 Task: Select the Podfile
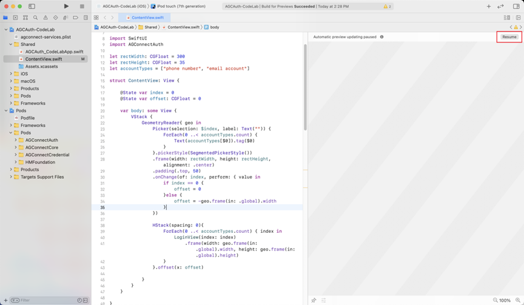pyautogui.click(x=45, y=118)
